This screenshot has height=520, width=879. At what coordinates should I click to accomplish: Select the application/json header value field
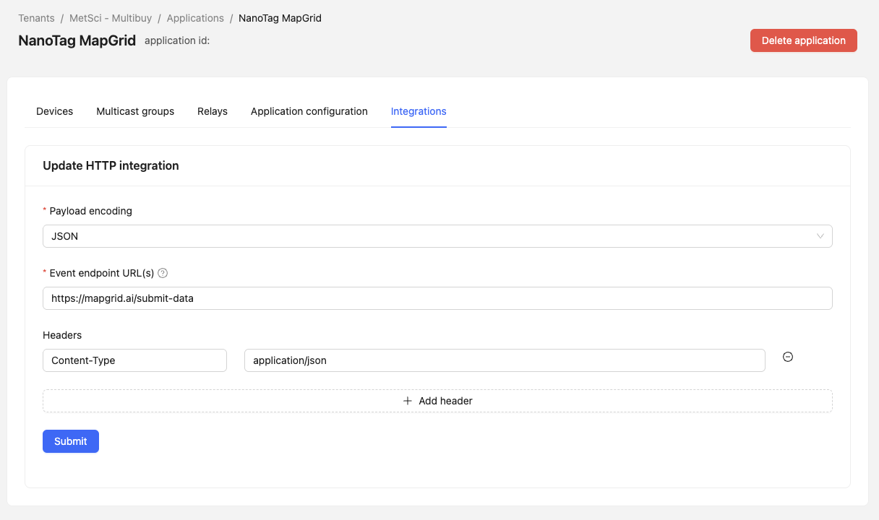click(x=504, y=360)
